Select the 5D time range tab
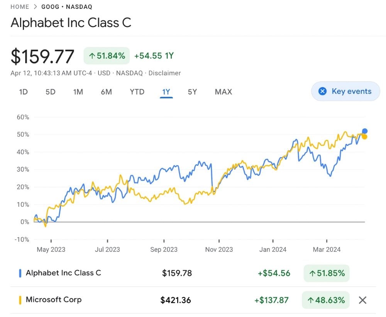The width and height of the screenshot is (386, 317). coord(51,92)
